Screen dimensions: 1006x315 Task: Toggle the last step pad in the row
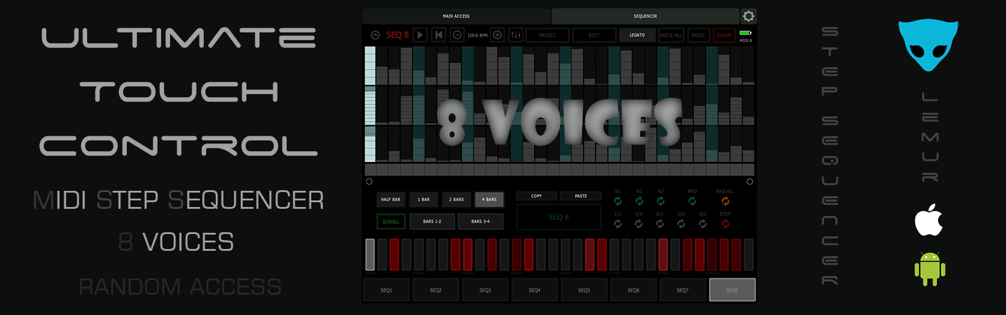pos(749,254)
